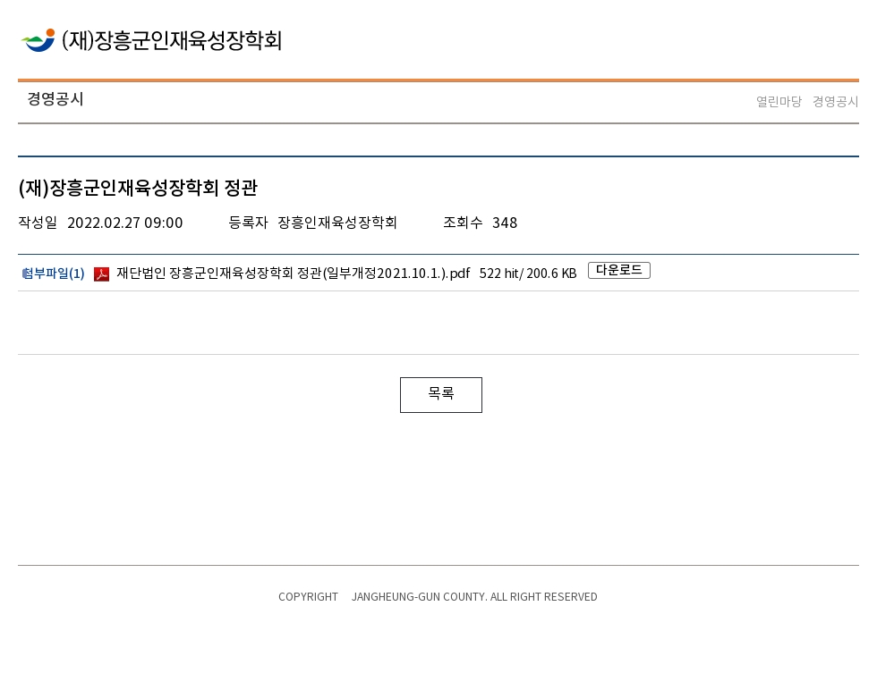The height and width of the screenshot is (682, 877).
Task: Click the 522 hit/ 200.6 KB text
Action: tap(527, 274)
